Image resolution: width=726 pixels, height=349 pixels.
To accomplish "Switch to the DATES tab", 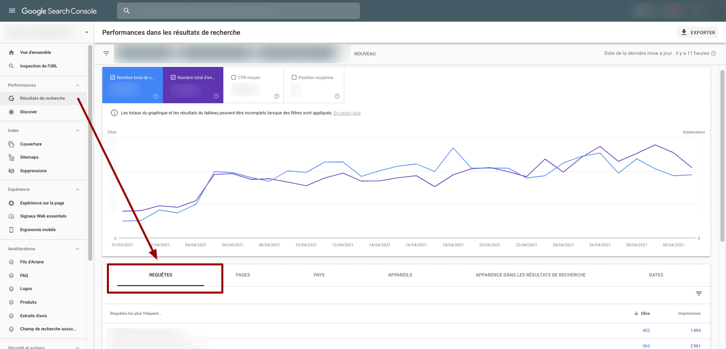I will click(656, 275).
